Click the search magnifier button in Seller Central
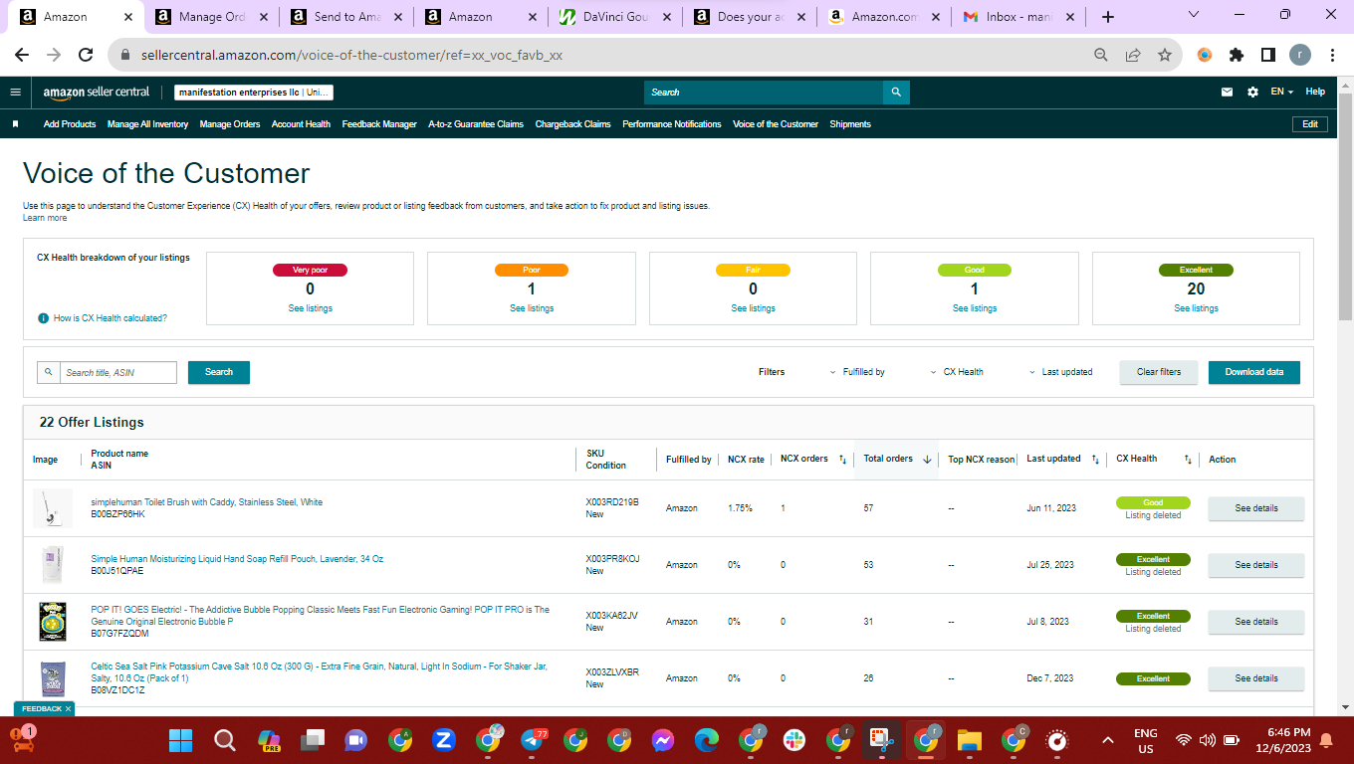1354x764 pixels. pos(896,93)
